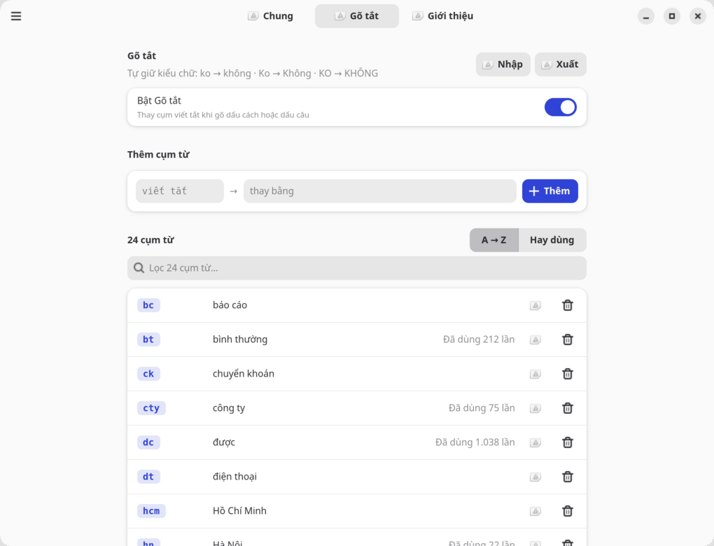The width and height of the screenshot is (714, 546).
Task: Delete the 'bc' báo cáo shortcut
Action: click(x=568, y=305)
